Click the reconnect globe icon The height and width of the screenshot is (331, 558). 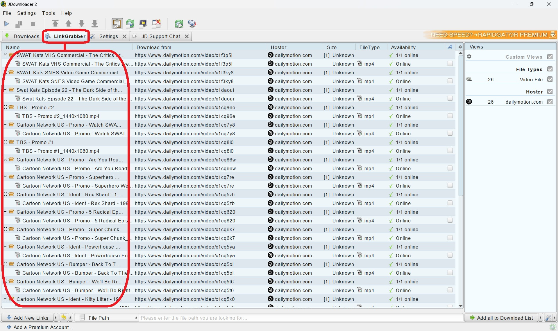[192, 24]
